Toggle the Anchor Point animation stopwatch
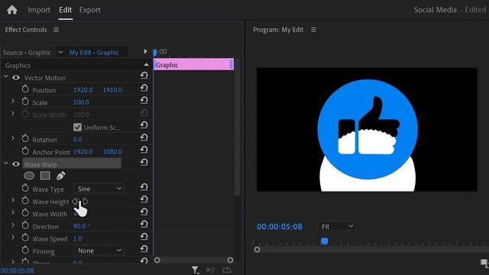The image size is (489, 275). pyautogui.click(x=25, y=151)
